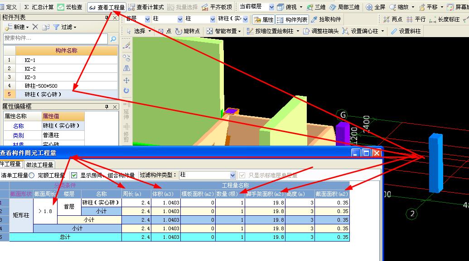Click 长度标注 length dimension tool
469x261 pixels.
(x=444, y=19)
